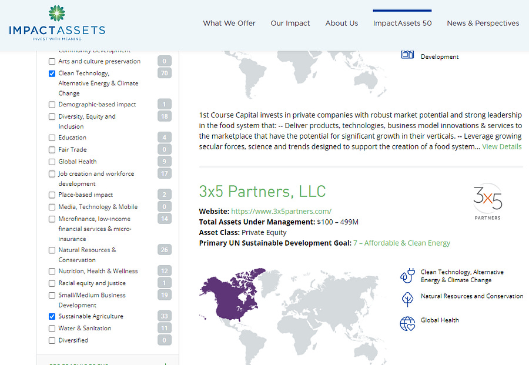Image resolution: width=529 pixels, height=365 pixels.
Task: Click the Diversity, Equity count badge 18
Action: (x=165, y=116)
